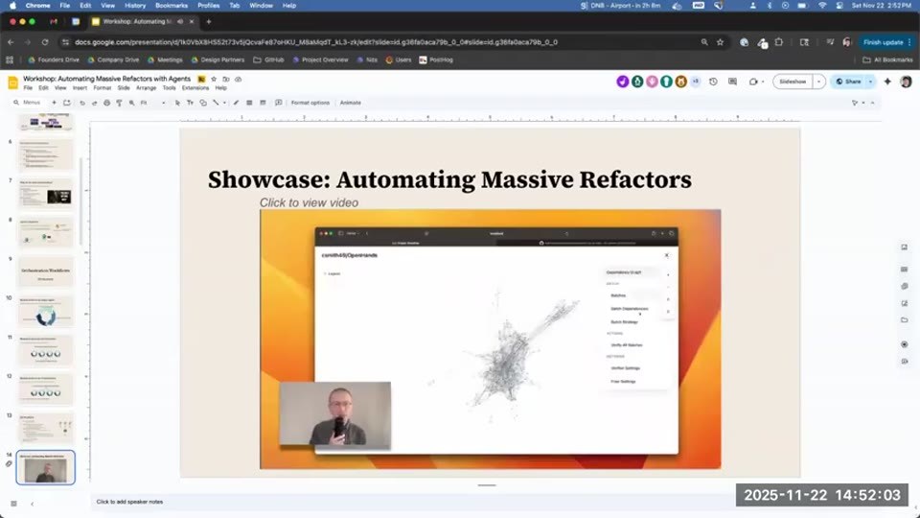Select the line tool
This screenshot has width=920, height=518.
click(x=216, y=103)
